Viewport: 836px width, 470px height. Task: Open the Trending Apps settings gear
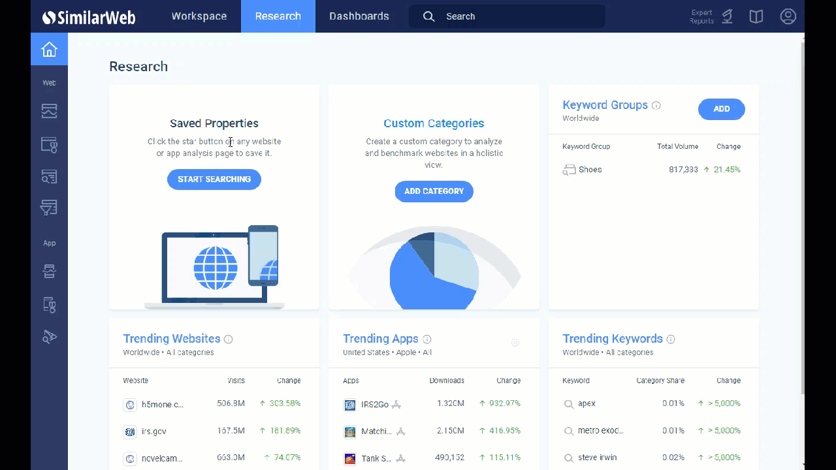pos(515,342)
